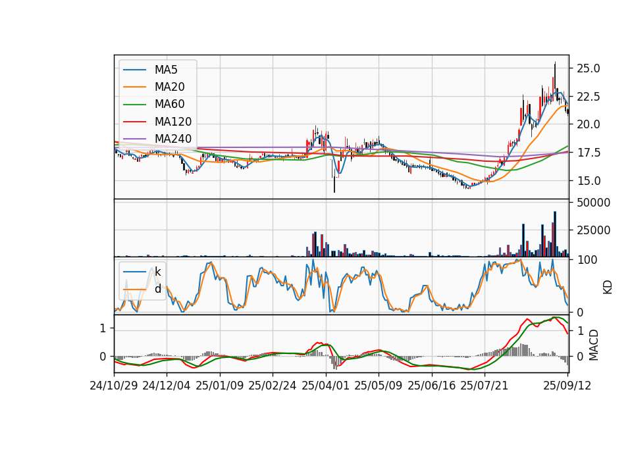Click the purple MA240 legend line sample
632x454 pixels.
coord(134,139)
